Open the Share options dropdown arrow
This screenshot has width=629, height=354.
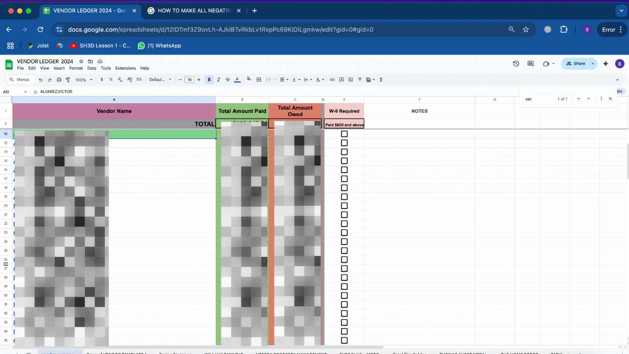593,64
